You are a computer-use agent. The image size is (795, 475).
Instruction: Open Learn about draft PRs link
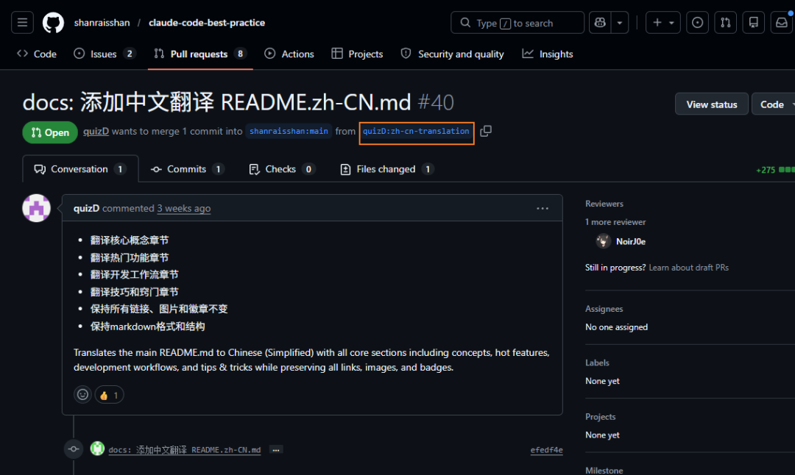point(688,268)
